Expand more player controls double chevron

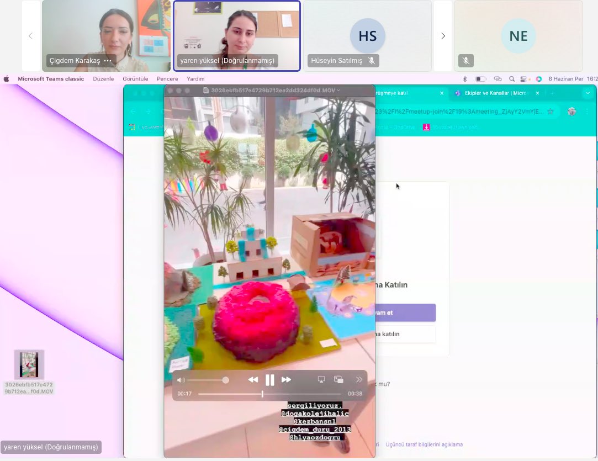click(x=359, y=379)
